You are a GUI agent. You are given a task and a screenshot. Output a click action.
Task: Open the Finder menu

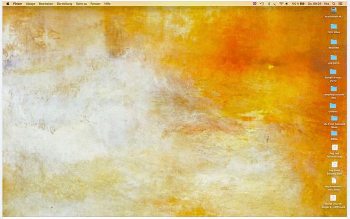coord(17,3)
